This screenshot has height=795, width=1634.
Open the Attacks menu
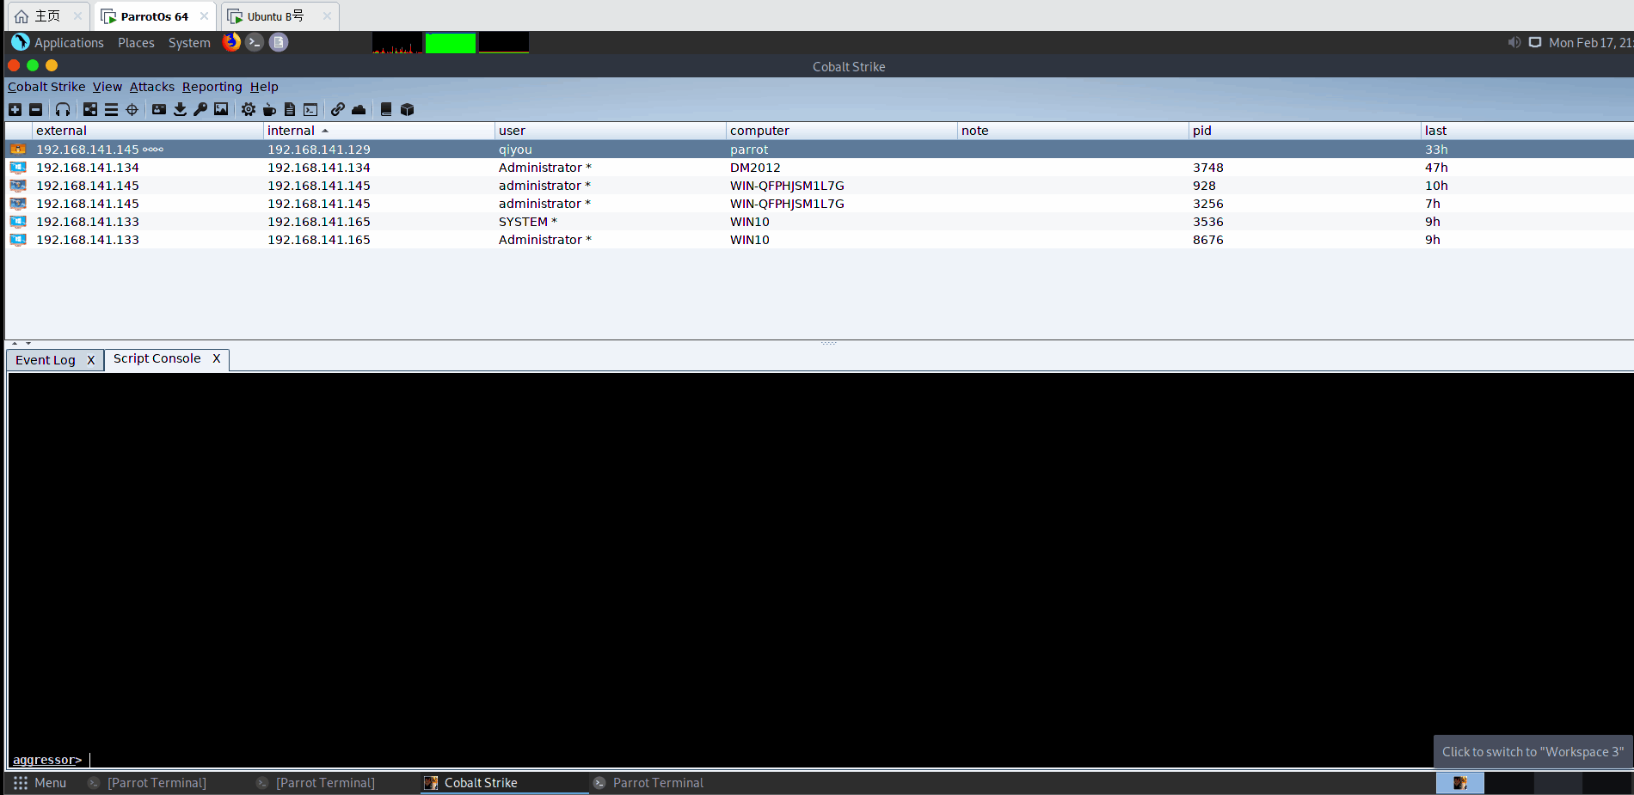click(152, 87)
